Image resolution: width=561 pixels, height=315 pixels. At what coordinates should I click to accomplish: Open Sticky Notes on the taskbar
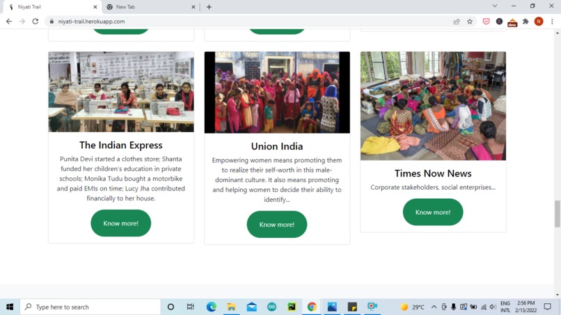click(x=352, y=307)
